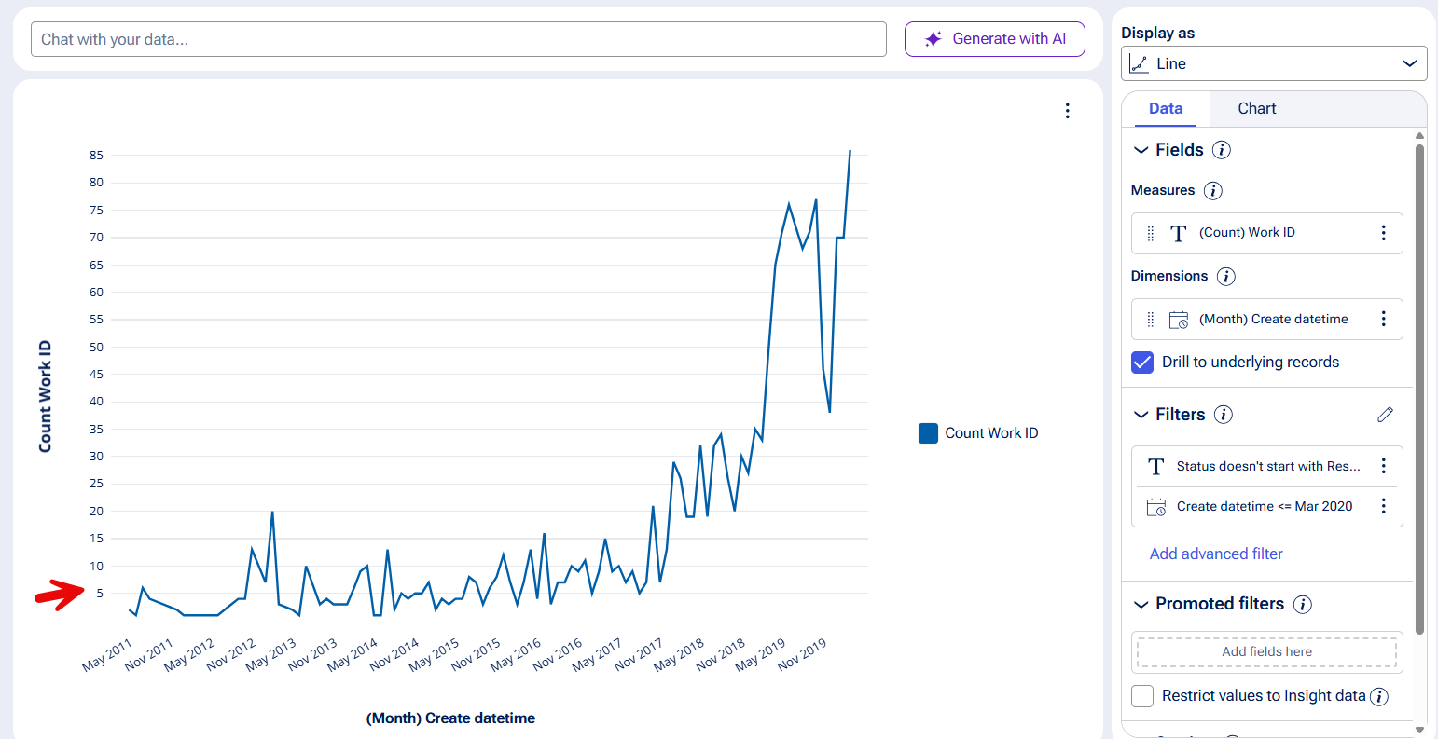Uncheck Drill to underlying records
The image size is (1438, 739).
tap(1142, 363)
